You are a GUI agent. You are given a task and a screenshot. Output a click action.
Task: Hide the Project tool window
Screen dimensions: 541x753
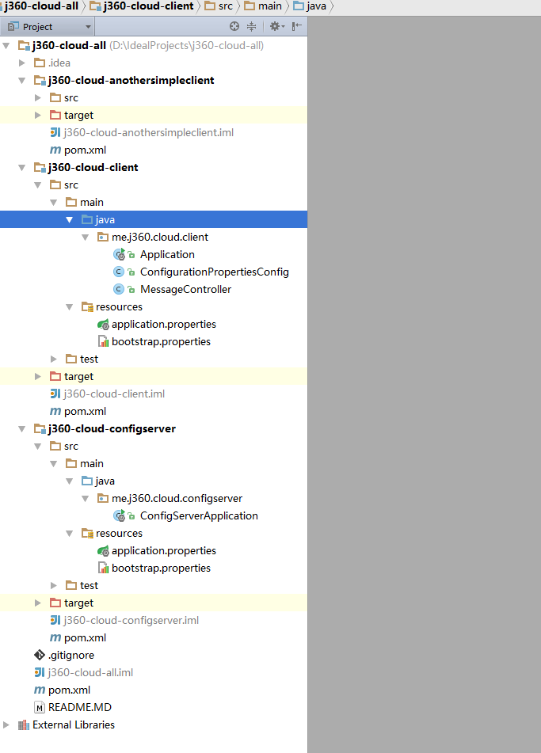[x=297, y=26]
